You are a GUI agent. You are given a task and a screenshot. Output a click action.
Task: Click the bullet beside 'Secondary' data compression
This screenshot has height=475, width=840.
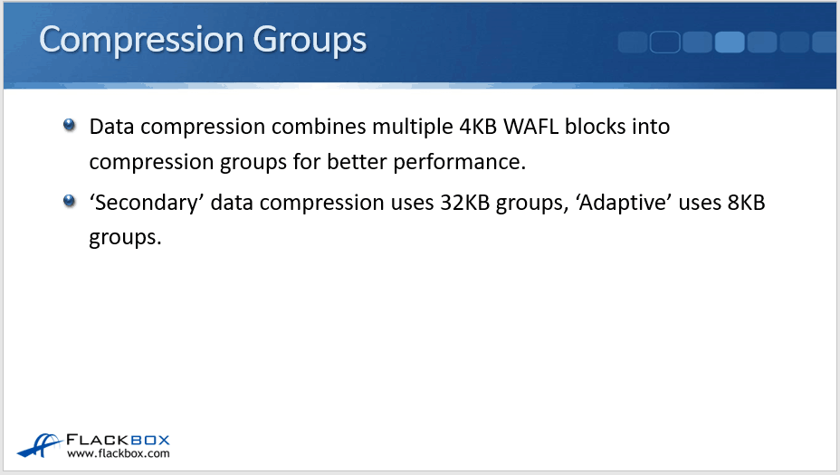70,201
